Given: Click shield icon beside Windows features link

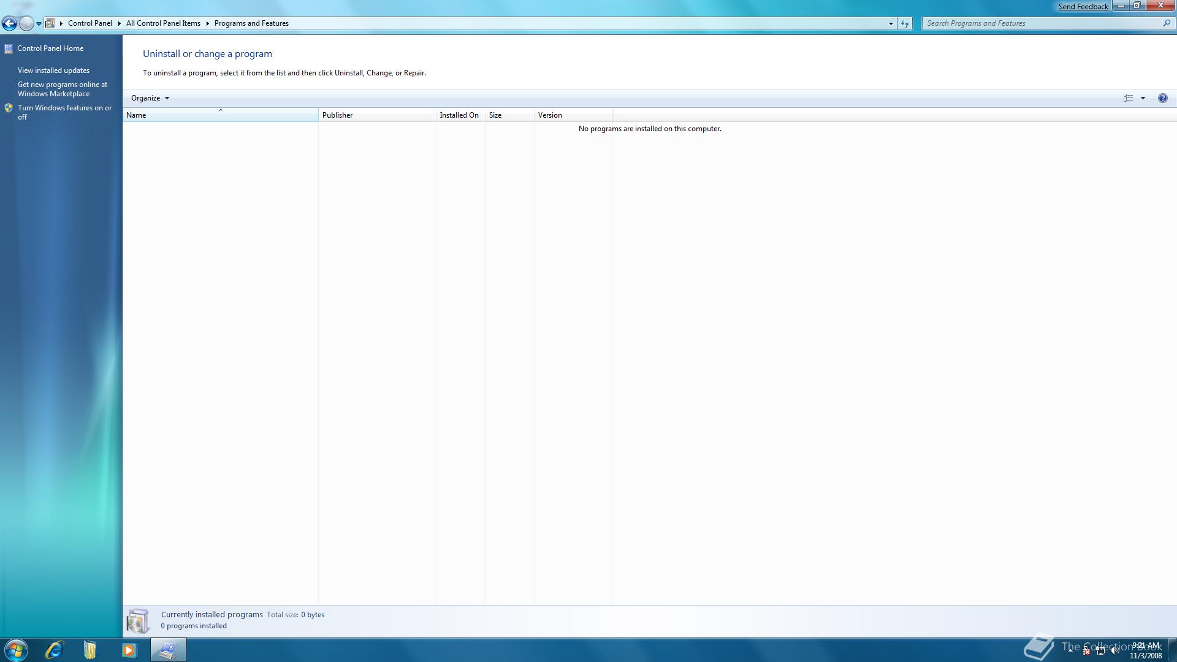Looking at the screenshot, I should pos(9,108).
